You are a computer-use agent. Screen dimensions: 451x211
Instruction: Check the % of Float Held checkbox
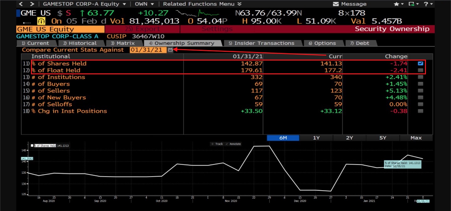pyautogui.click(x=420, y=70)
